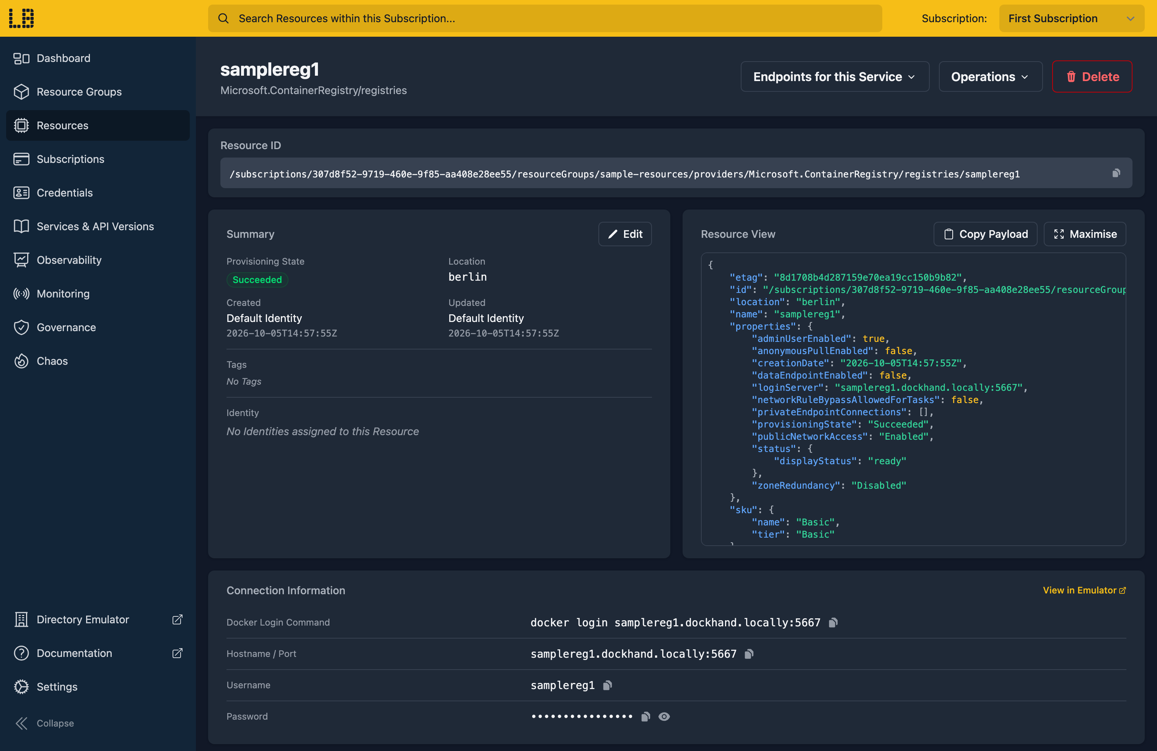The image size is (1157, 751).
Task: Open Settings from sidebar
Action: (98, 686)
